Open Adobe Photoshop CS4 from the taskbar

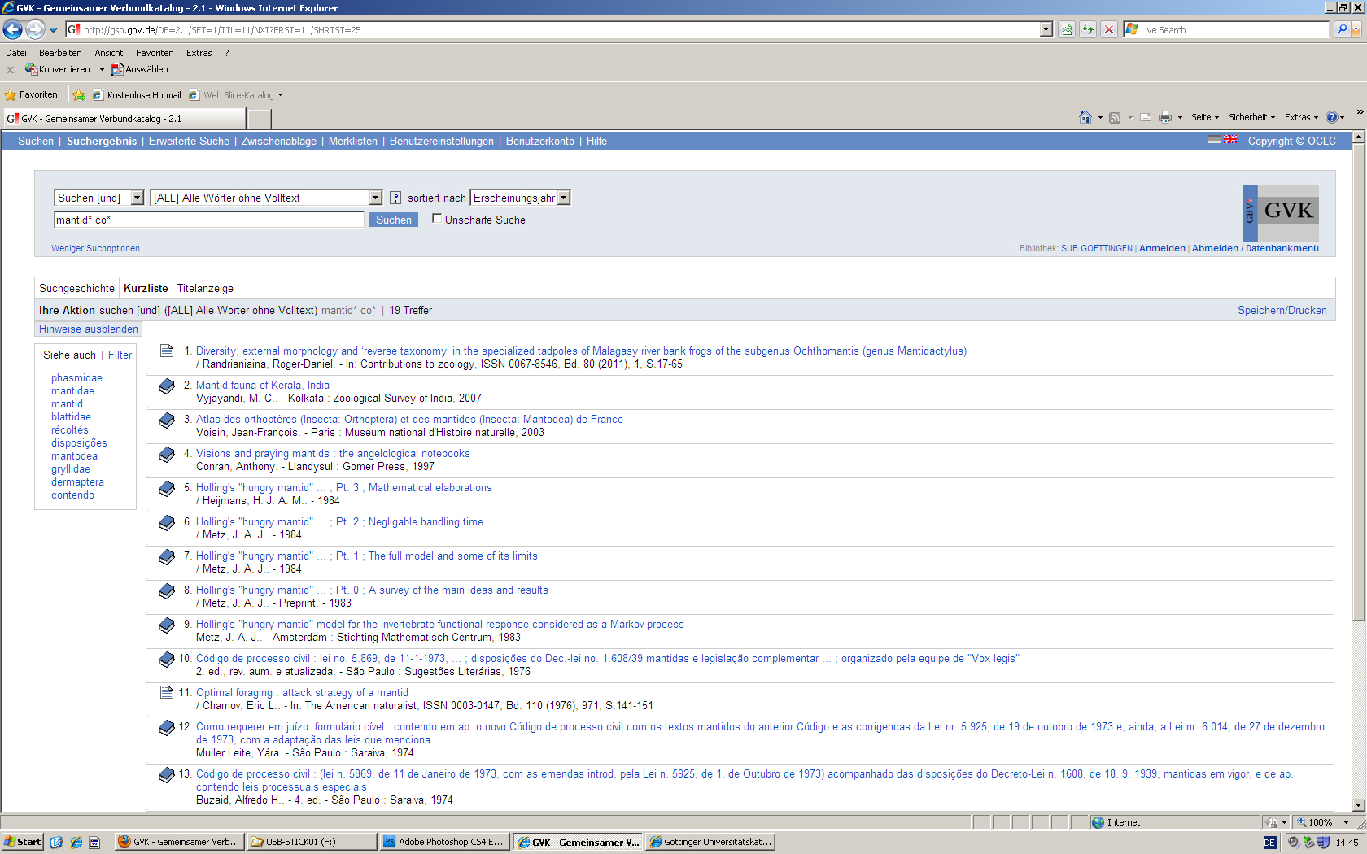[444, 842]
